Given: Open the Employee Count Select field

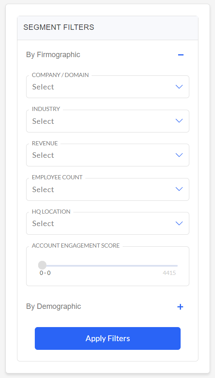Looking at the screenshot, I should tap(108, 189).
